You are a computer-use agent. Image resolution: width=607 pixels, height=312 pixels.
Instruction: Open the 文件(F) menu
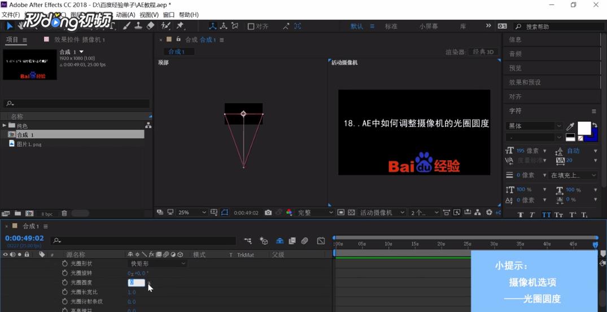11,15
